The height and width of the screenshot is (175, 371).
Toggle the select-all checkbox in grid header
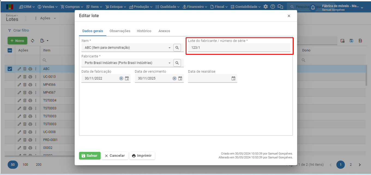10,50
